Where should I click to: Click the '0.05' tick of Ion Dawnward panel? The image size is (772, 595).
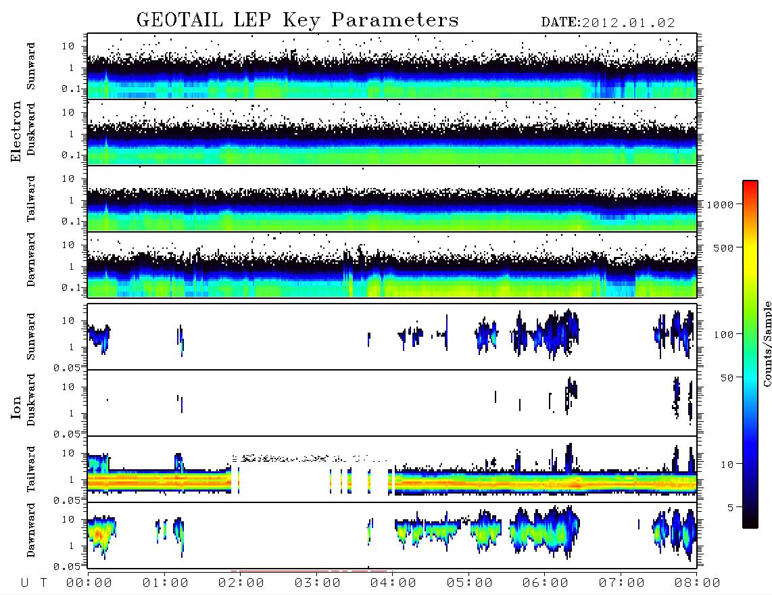pos(67,567)
